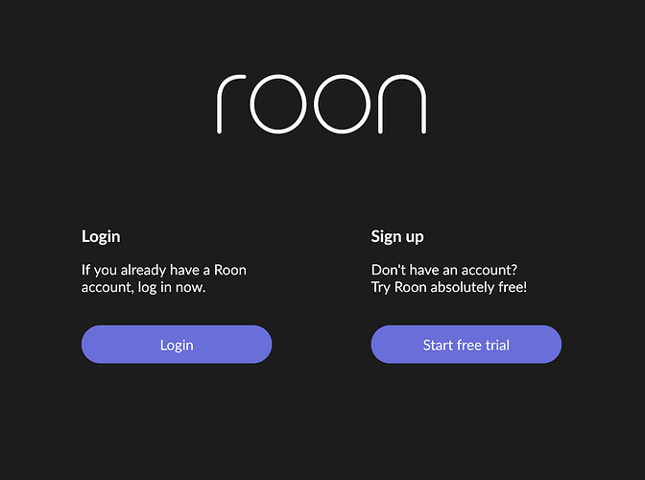This screenshot has width=645, height=480.
Task: Click the word Roon in the login description
Action: click(x=230, y=270)
